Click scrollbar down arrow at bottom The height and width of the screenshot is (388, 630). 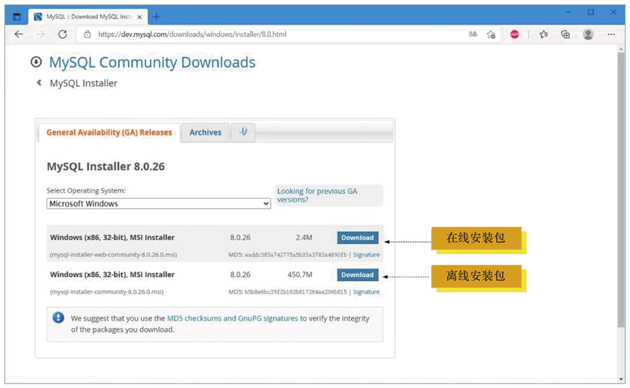click(621, 379)
